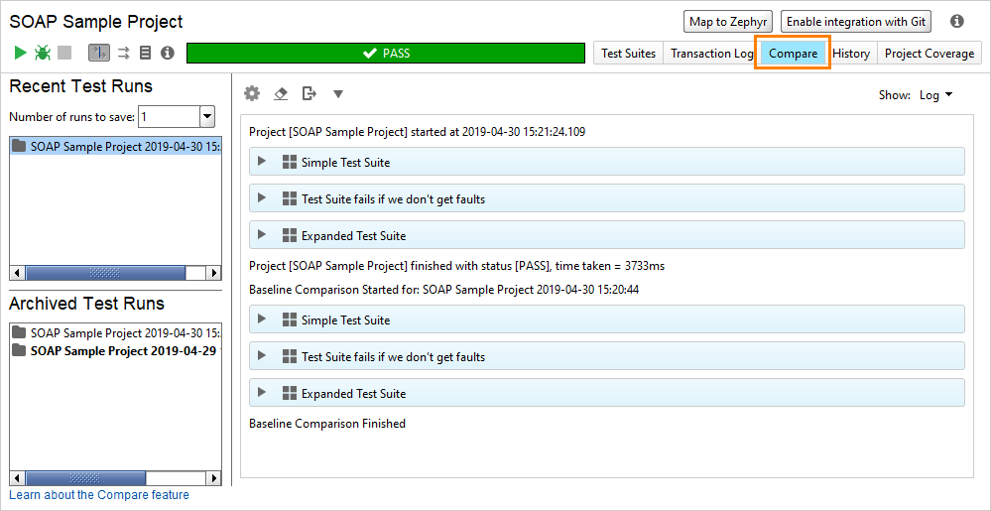Open the Number of runs dropdown arrow
The image size is (991, 511).
click(x=207, y=116)
